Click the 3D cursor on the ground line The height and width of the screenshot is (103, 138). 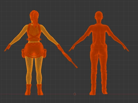coord(75,94)
